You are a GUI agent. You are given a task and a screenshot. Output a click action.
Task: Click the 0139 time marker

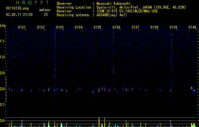[x=173, y=27]
